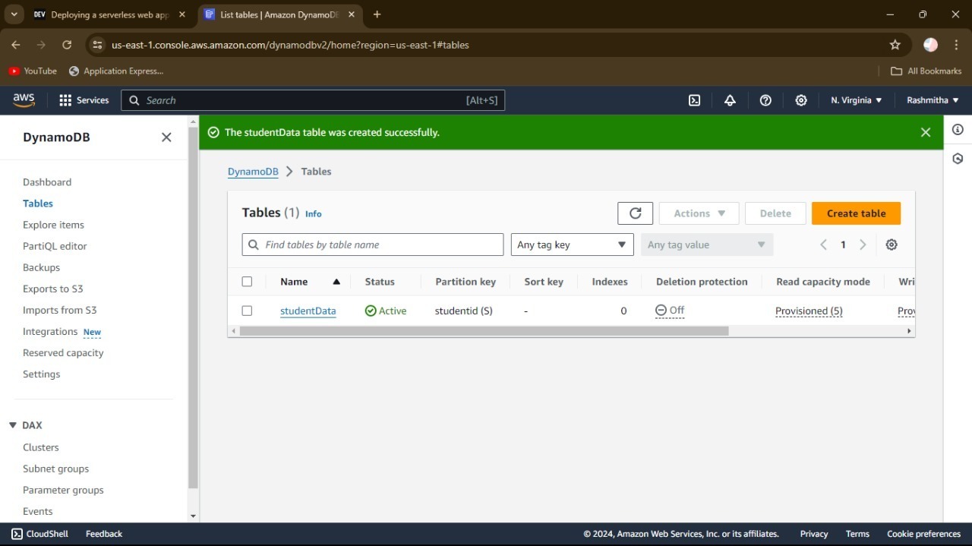Collapse the DAX section
Viewport: 972px width, 546px height.
(x=13, y=425)
